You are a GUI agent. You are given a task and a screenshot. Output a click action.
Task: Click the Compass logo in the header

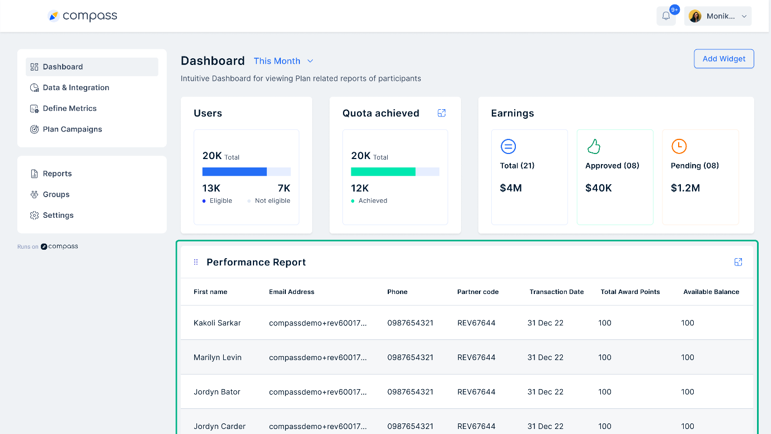click(x=82, y=16)
